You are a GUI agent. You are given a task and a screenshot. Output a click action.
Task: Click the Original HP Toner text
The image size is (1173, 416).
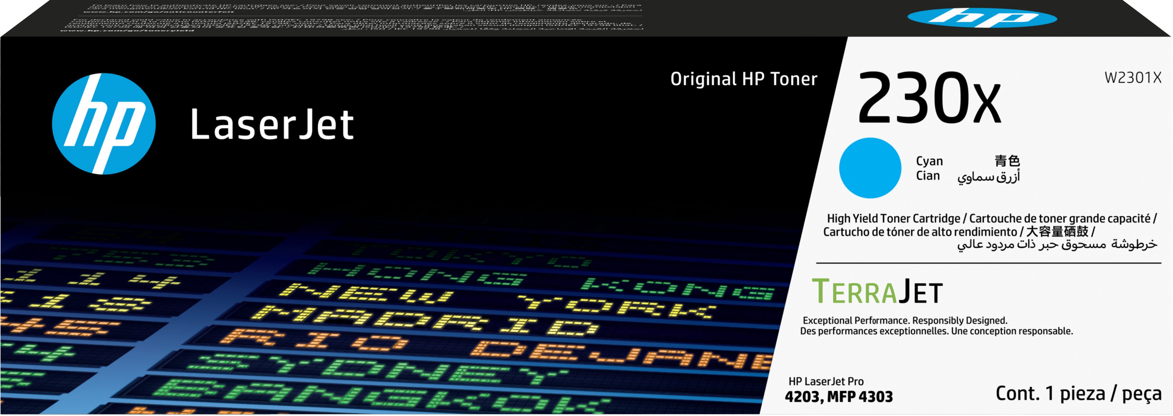click(744, 79)
